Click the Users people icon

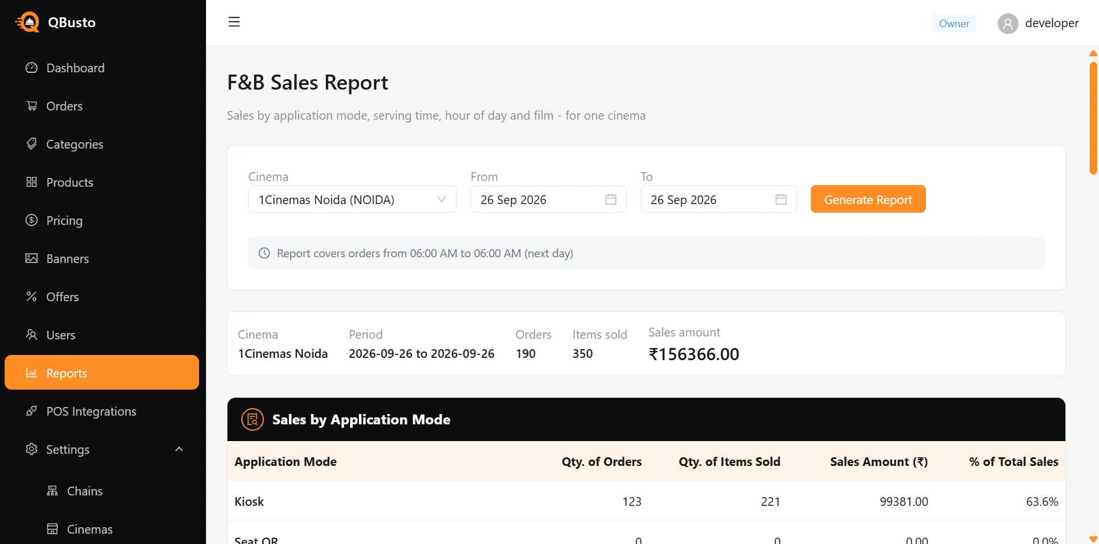pyautogui.click(x=32, y=335)
